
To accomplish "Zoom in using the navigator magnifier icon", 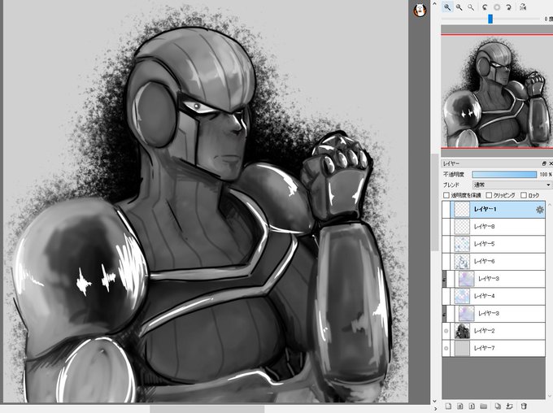I will [x=447, y=7].
